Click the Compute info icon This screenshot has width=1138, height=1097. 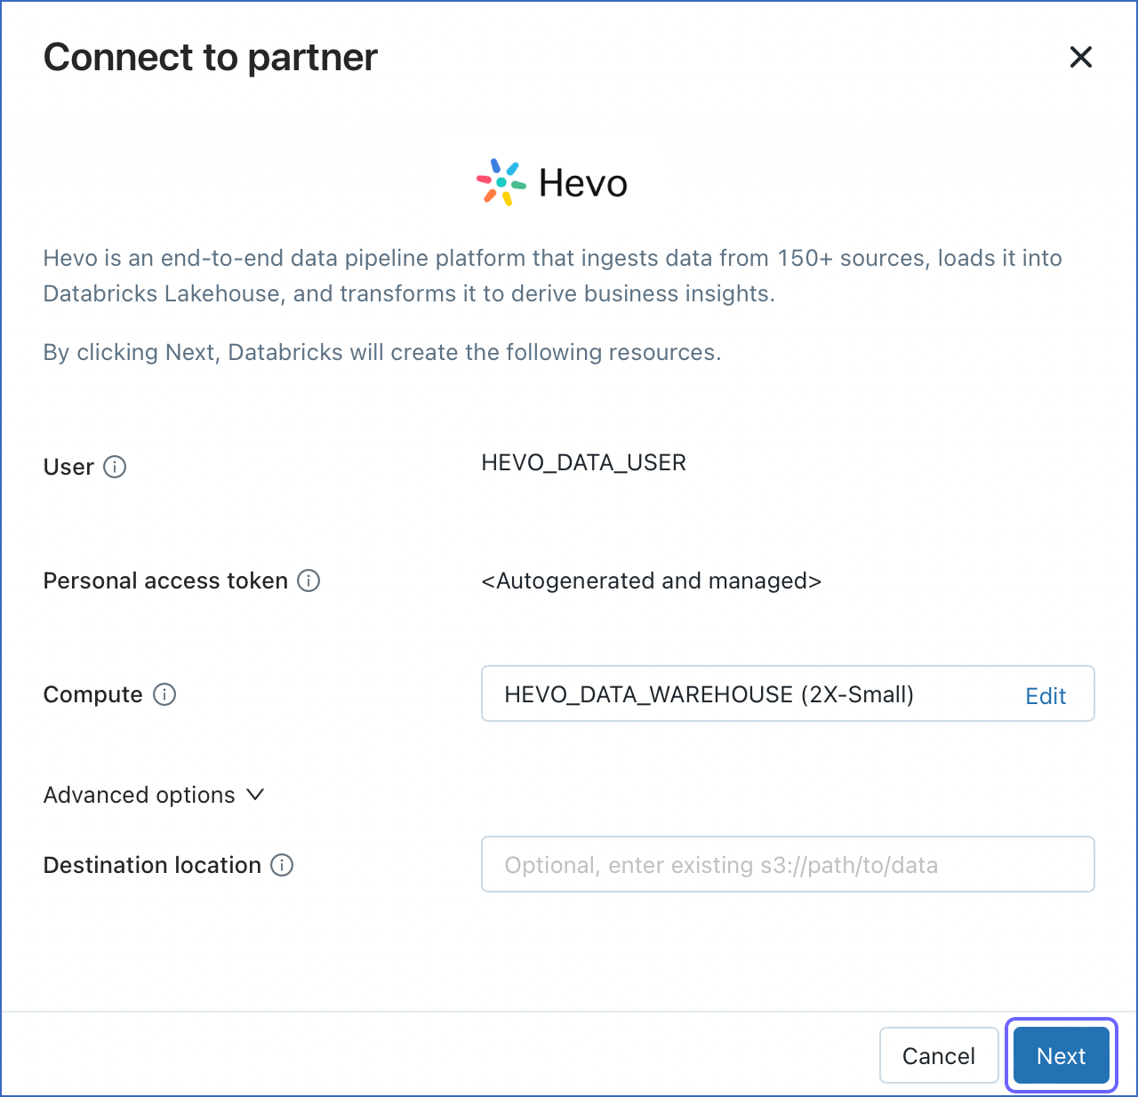(x=164, y=694)
